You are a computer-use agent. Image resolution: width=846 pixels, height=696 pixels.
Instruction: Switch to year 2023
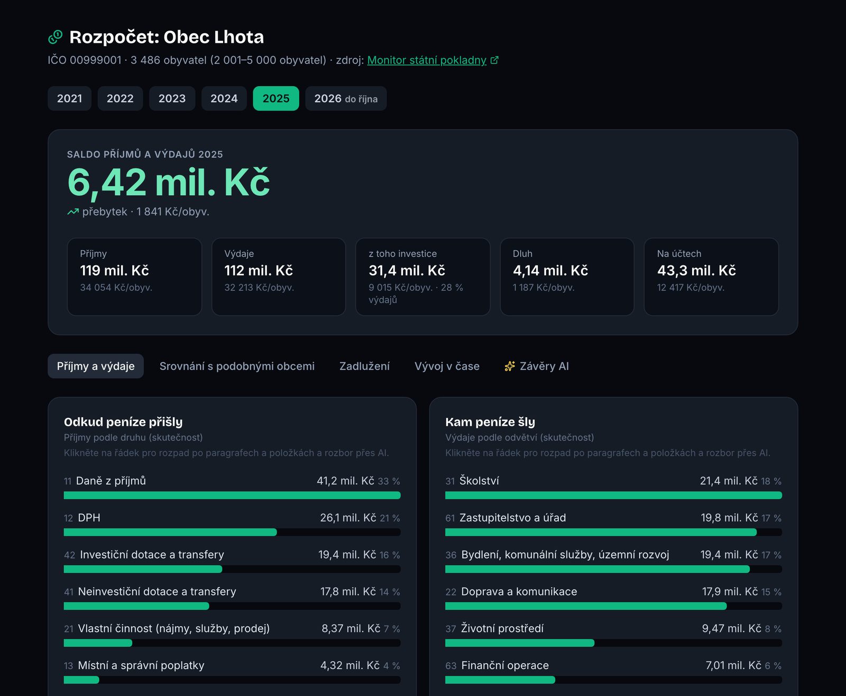172,98
